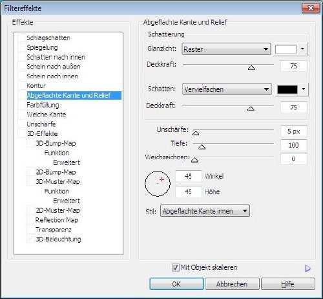Open the Glanzlicht color picker arrow
Screen dimensions: 323x299
tap(302, 49)
